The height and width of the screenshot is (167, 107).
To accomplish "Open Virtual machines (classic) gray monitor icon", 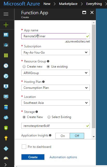I will coord(6,97).
